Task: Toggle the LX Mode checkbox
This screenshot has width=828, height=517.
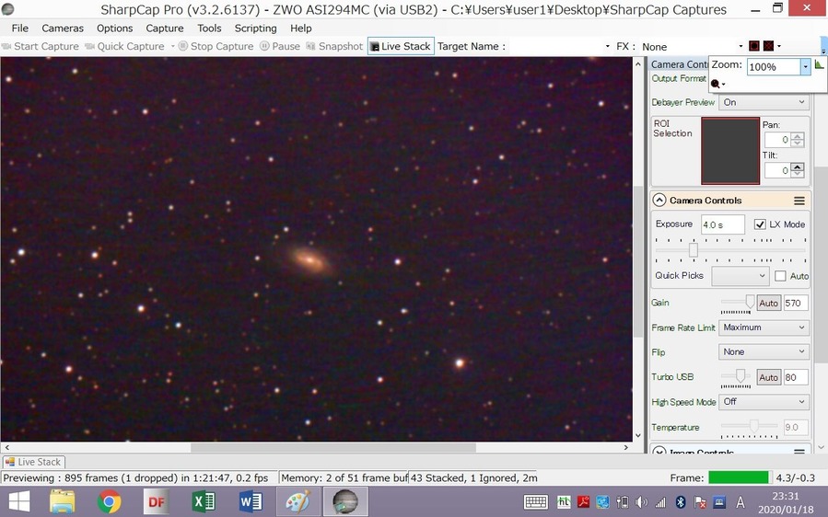Action: (x=760, y=224)
